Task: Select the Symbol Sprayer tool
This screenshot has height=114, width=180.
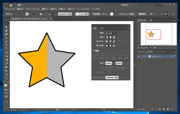Action: coord(6,67)
